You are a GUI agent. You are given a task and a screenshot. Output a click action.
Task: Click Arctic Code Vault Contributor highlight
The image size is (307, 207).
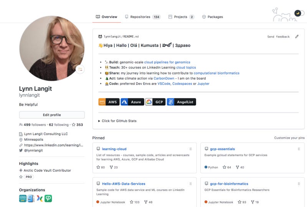47,171
